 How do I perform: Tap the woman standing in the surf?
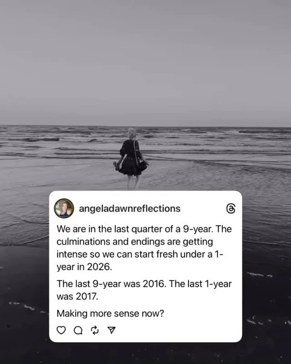pos(131,159)
